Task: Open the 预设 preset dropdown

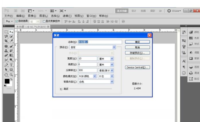Action: click(x=93, y=47)
